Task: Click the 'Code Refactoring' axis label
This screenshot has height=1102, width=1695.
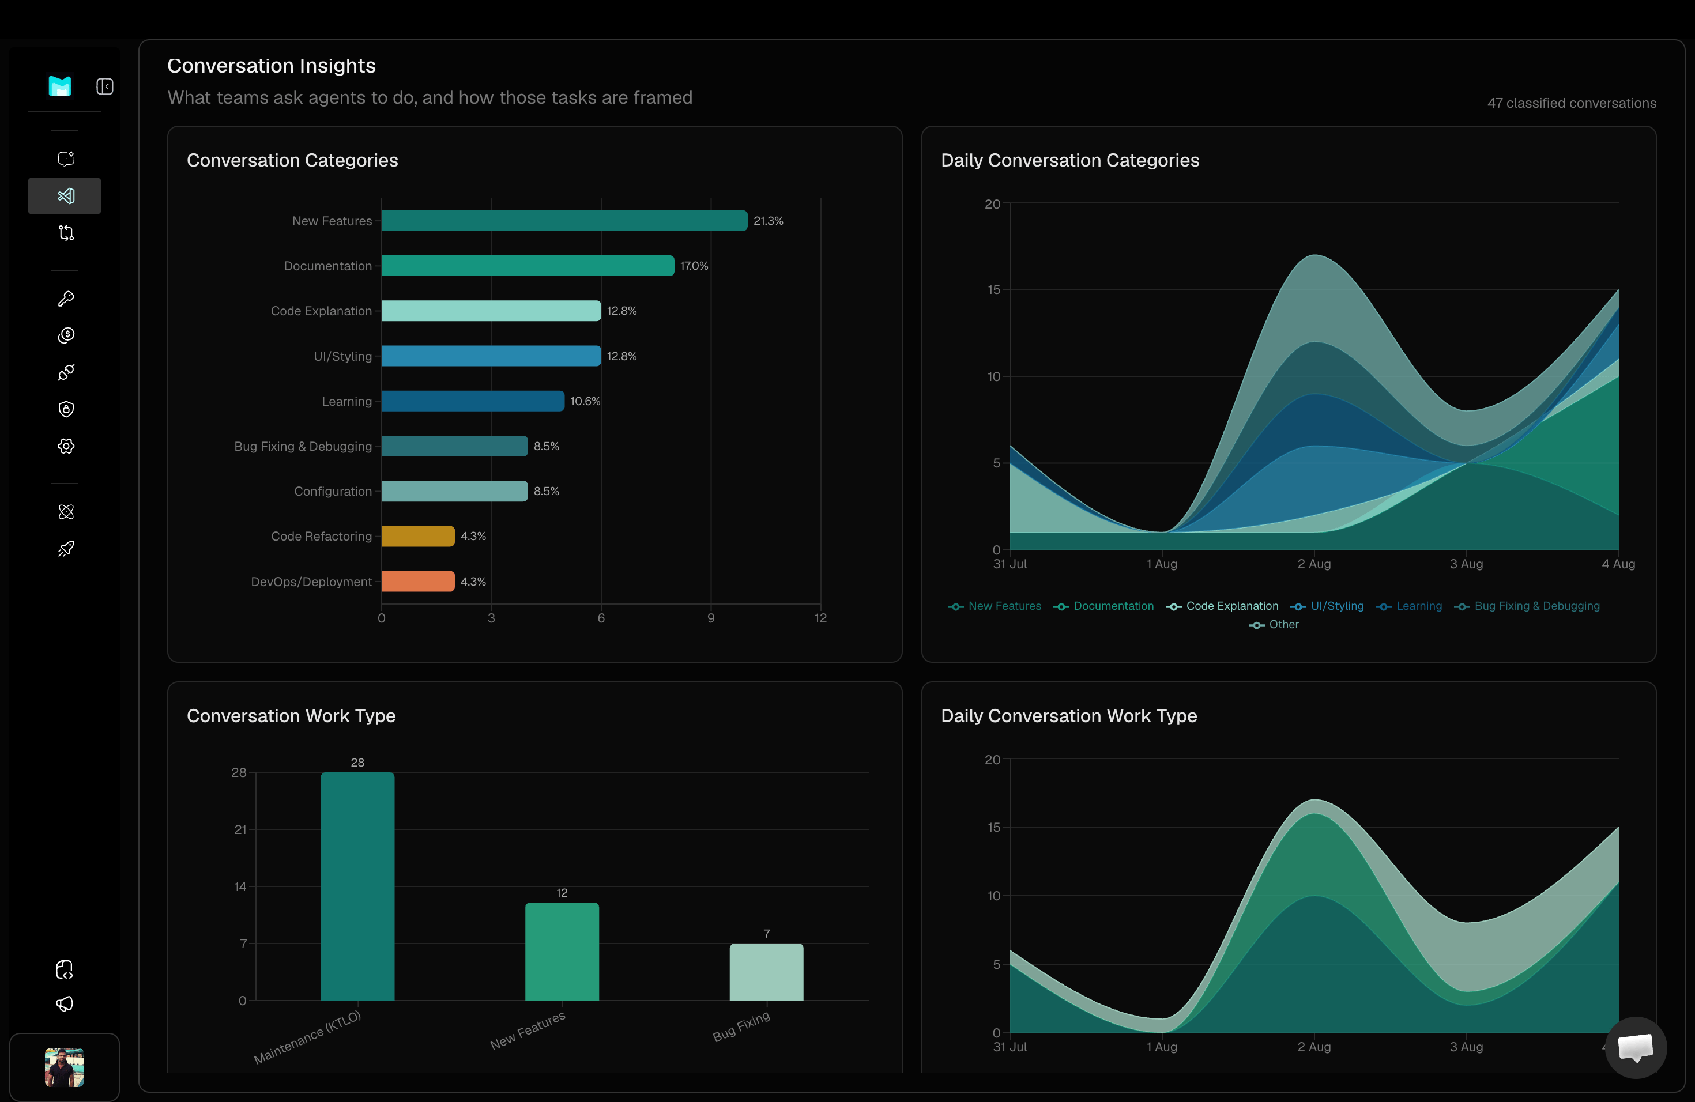Action: (321, 536)
